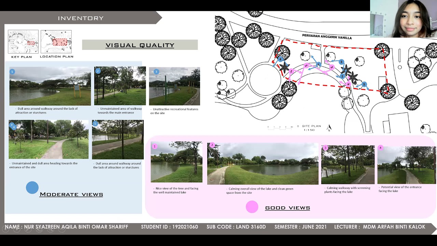Screen dimensions: 437x246
Task: Go to the previous slide arrow control
Action: pyautogui.click(x=5, y=229)
